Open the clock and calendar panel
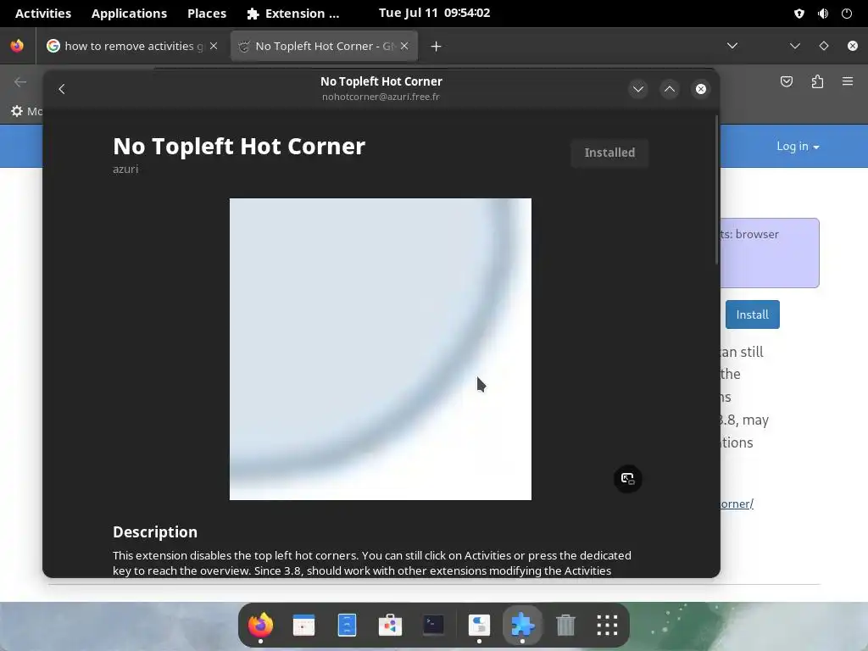The height and width of the screenshot is (651, 868). [435, 14]
